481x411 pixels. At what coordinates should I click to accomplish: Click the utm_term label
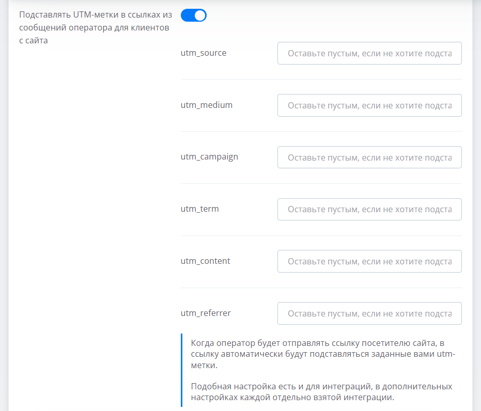click(199, 209)
